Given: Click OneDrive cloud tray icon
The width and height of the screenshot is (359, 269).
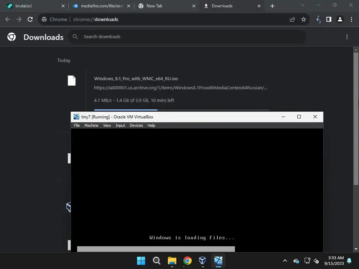Looking at the screenshot, I should (296, 261).
